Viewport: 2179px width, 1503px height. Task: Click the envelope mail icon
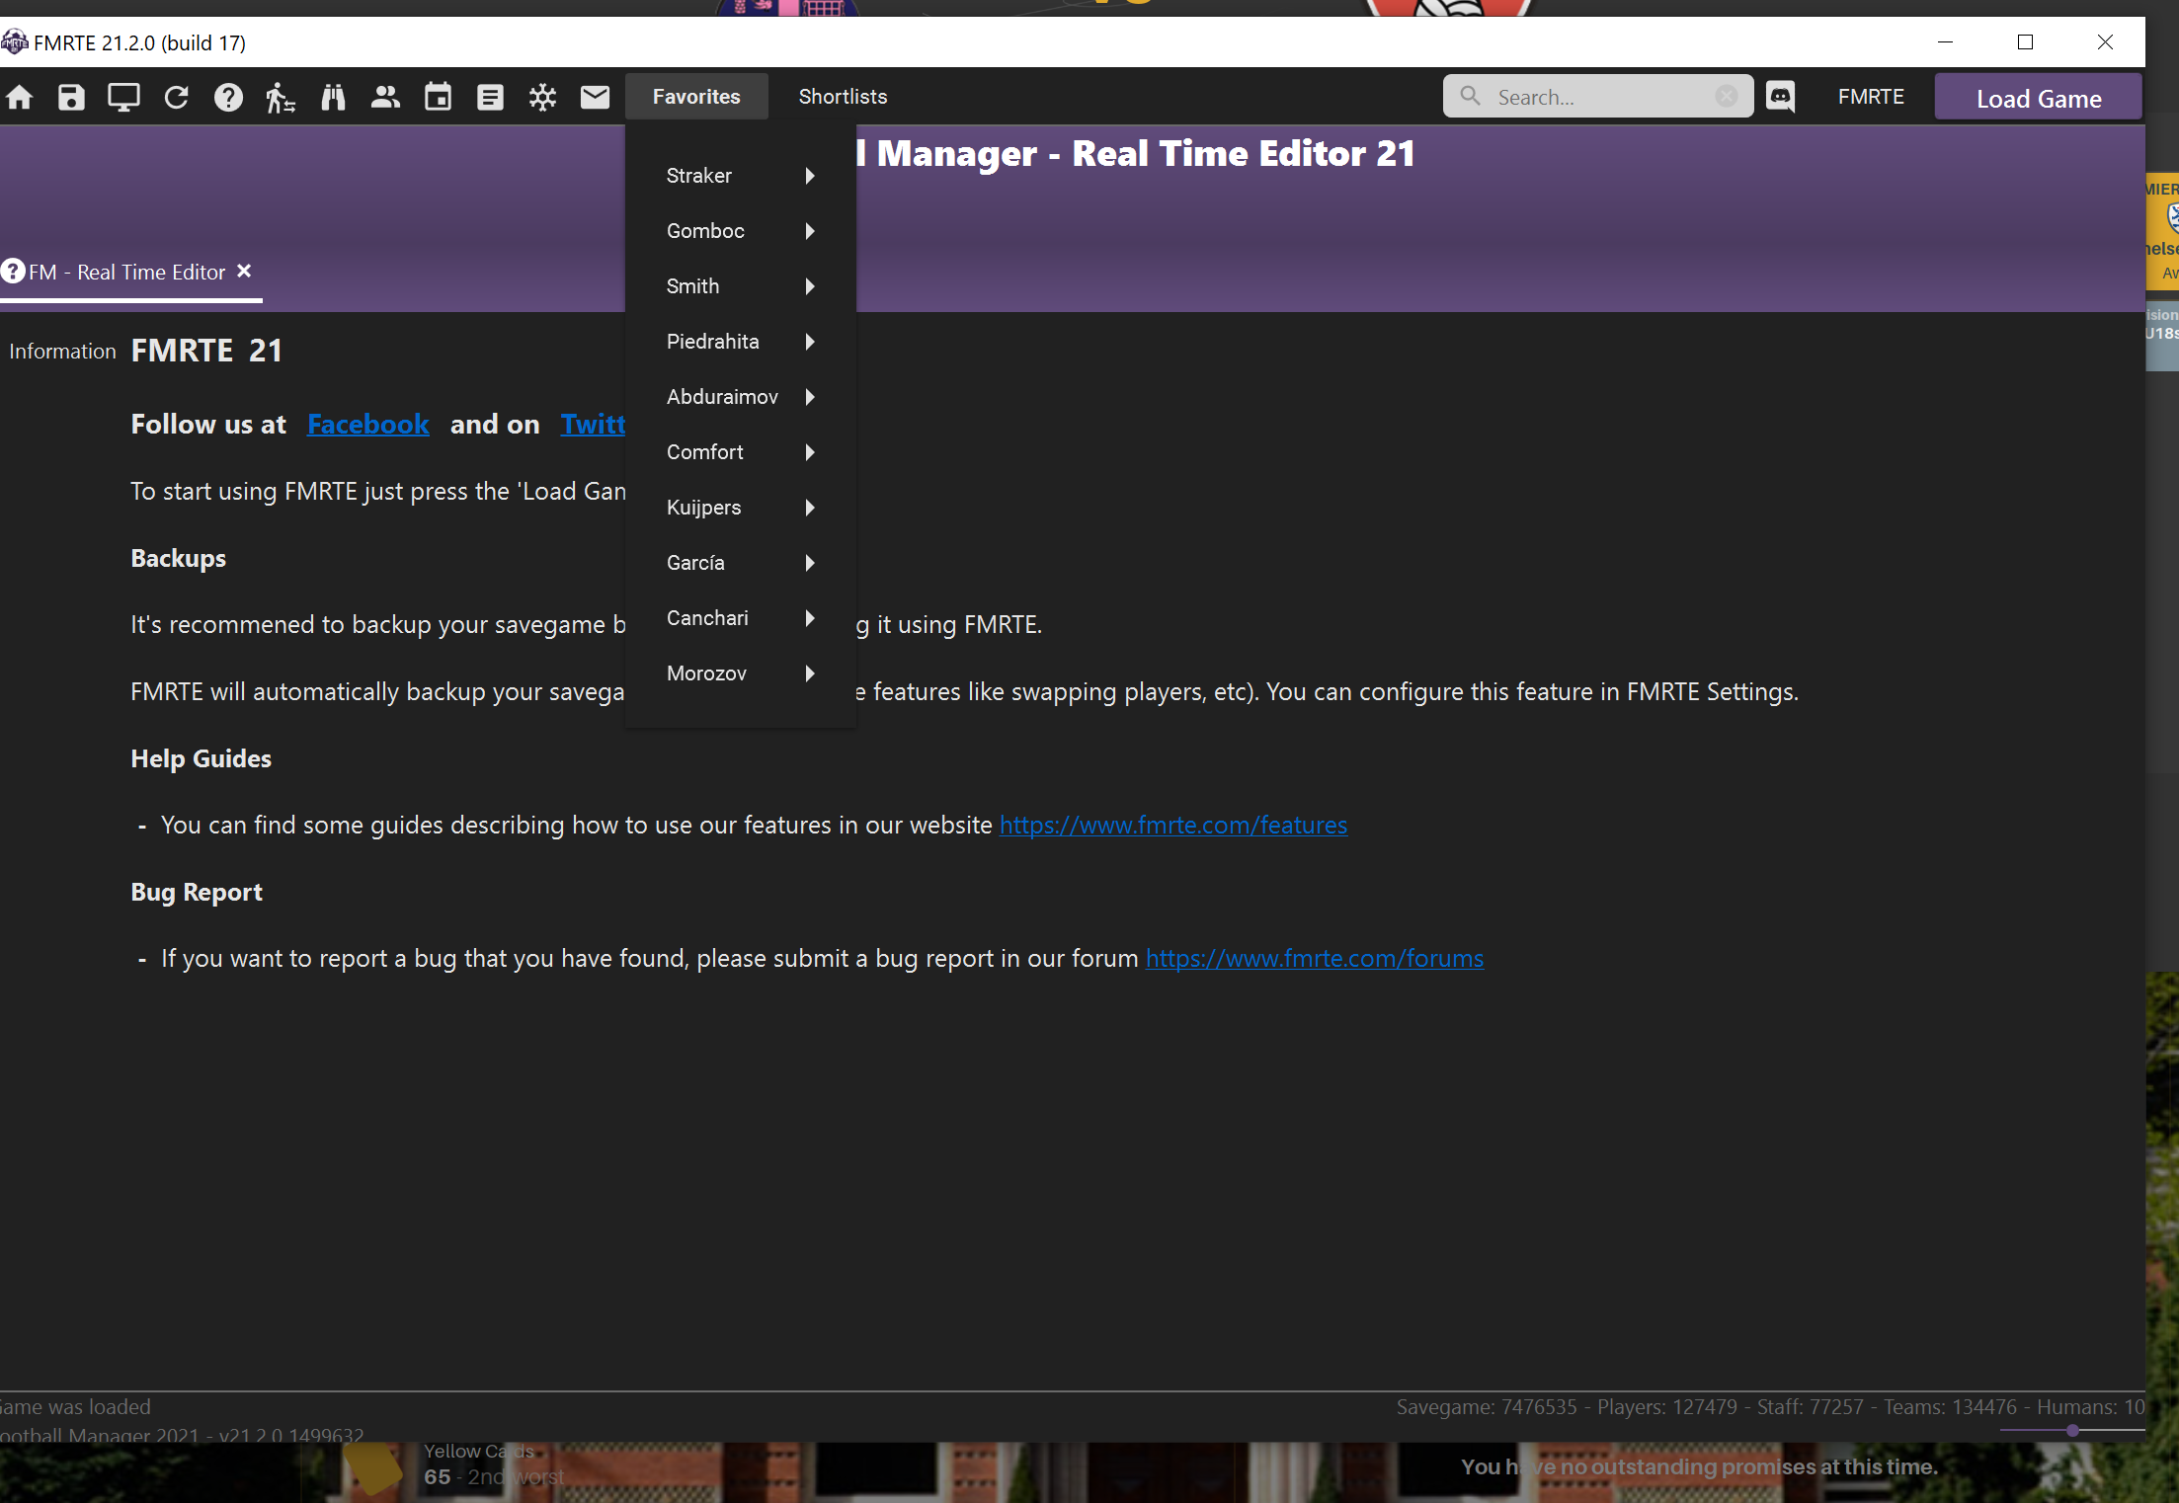pos(595,97)
